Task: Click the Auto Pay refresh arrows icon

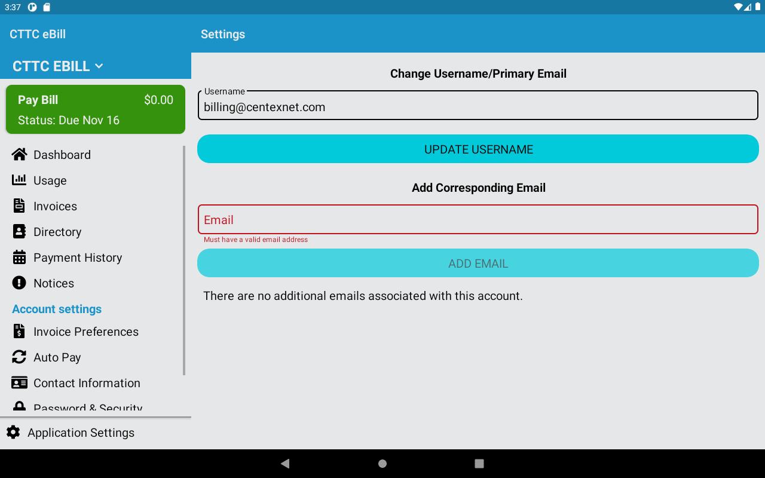Action: 19,357
